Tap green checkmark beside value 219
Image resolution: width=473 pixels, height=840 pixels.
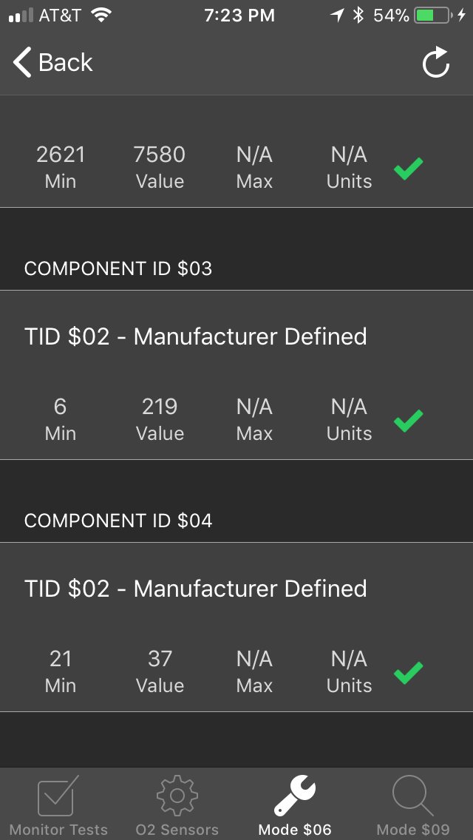coord(409,421)
